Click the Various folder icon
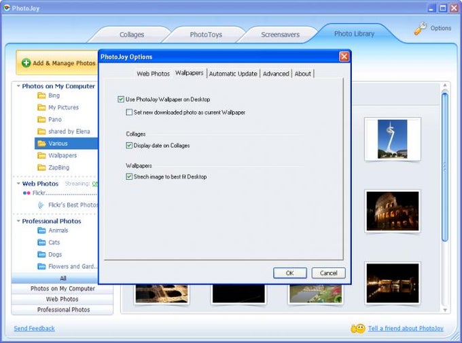 click(41, 144)
